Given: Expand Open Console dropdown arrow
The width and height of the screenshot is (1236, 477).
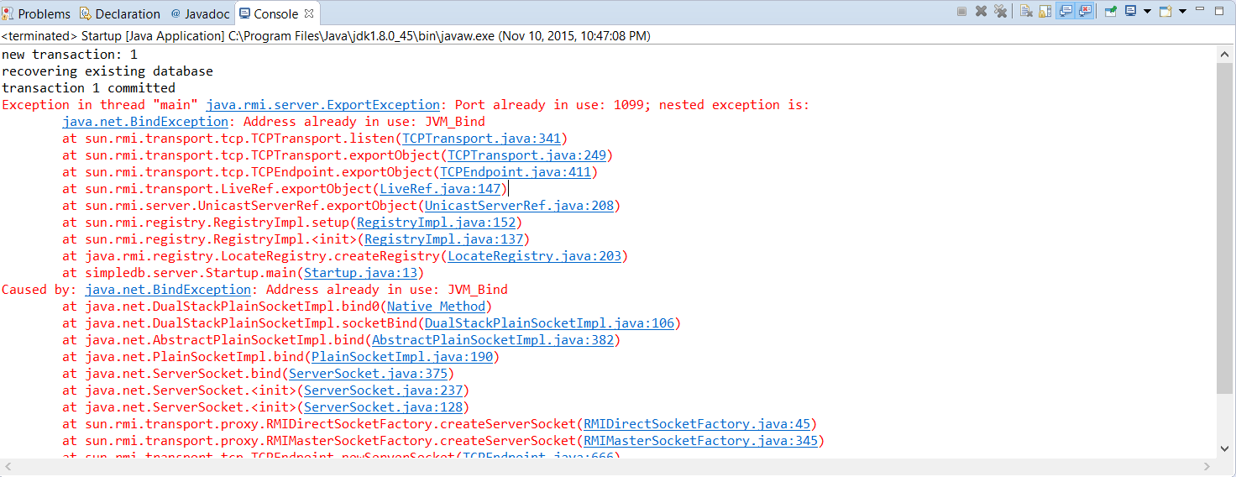Looking at the screenshot, I should pyautogui.click(x=1182, y=12).
